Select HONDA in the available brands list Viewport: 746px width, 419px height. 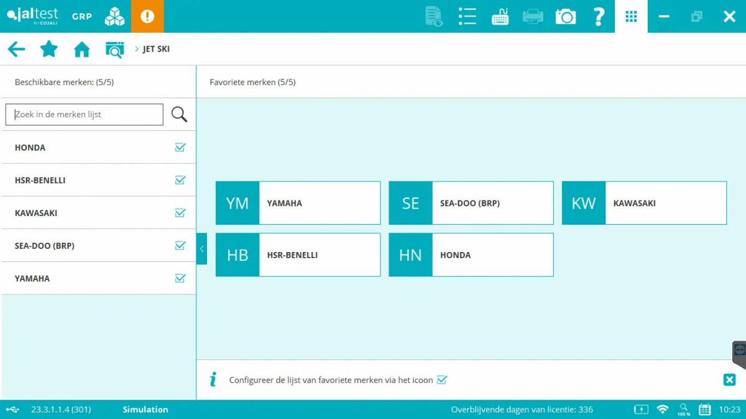point(98,148)
